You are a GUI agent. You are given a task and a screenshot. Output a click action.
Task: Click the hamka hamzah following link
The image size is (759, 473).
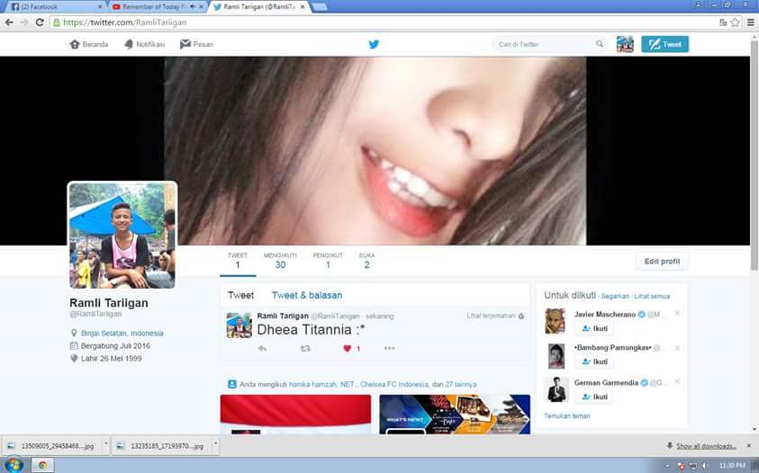pos(313,385)
